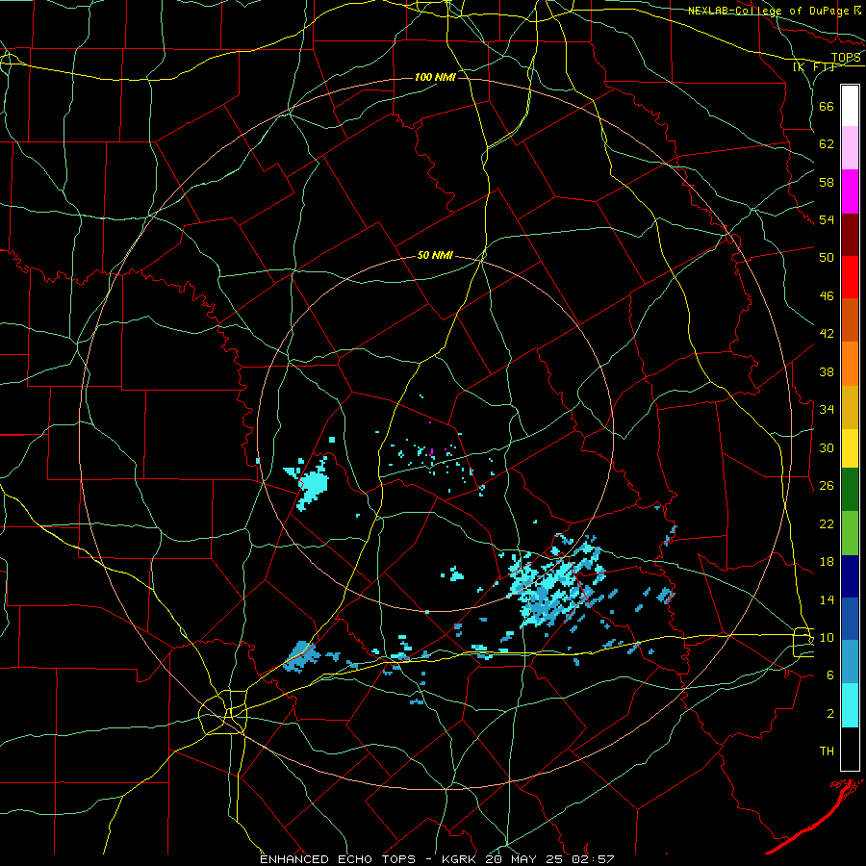Select the magenta swatch in the legend
This screenshot has height=866, width=866.
(x=850, y=191)
